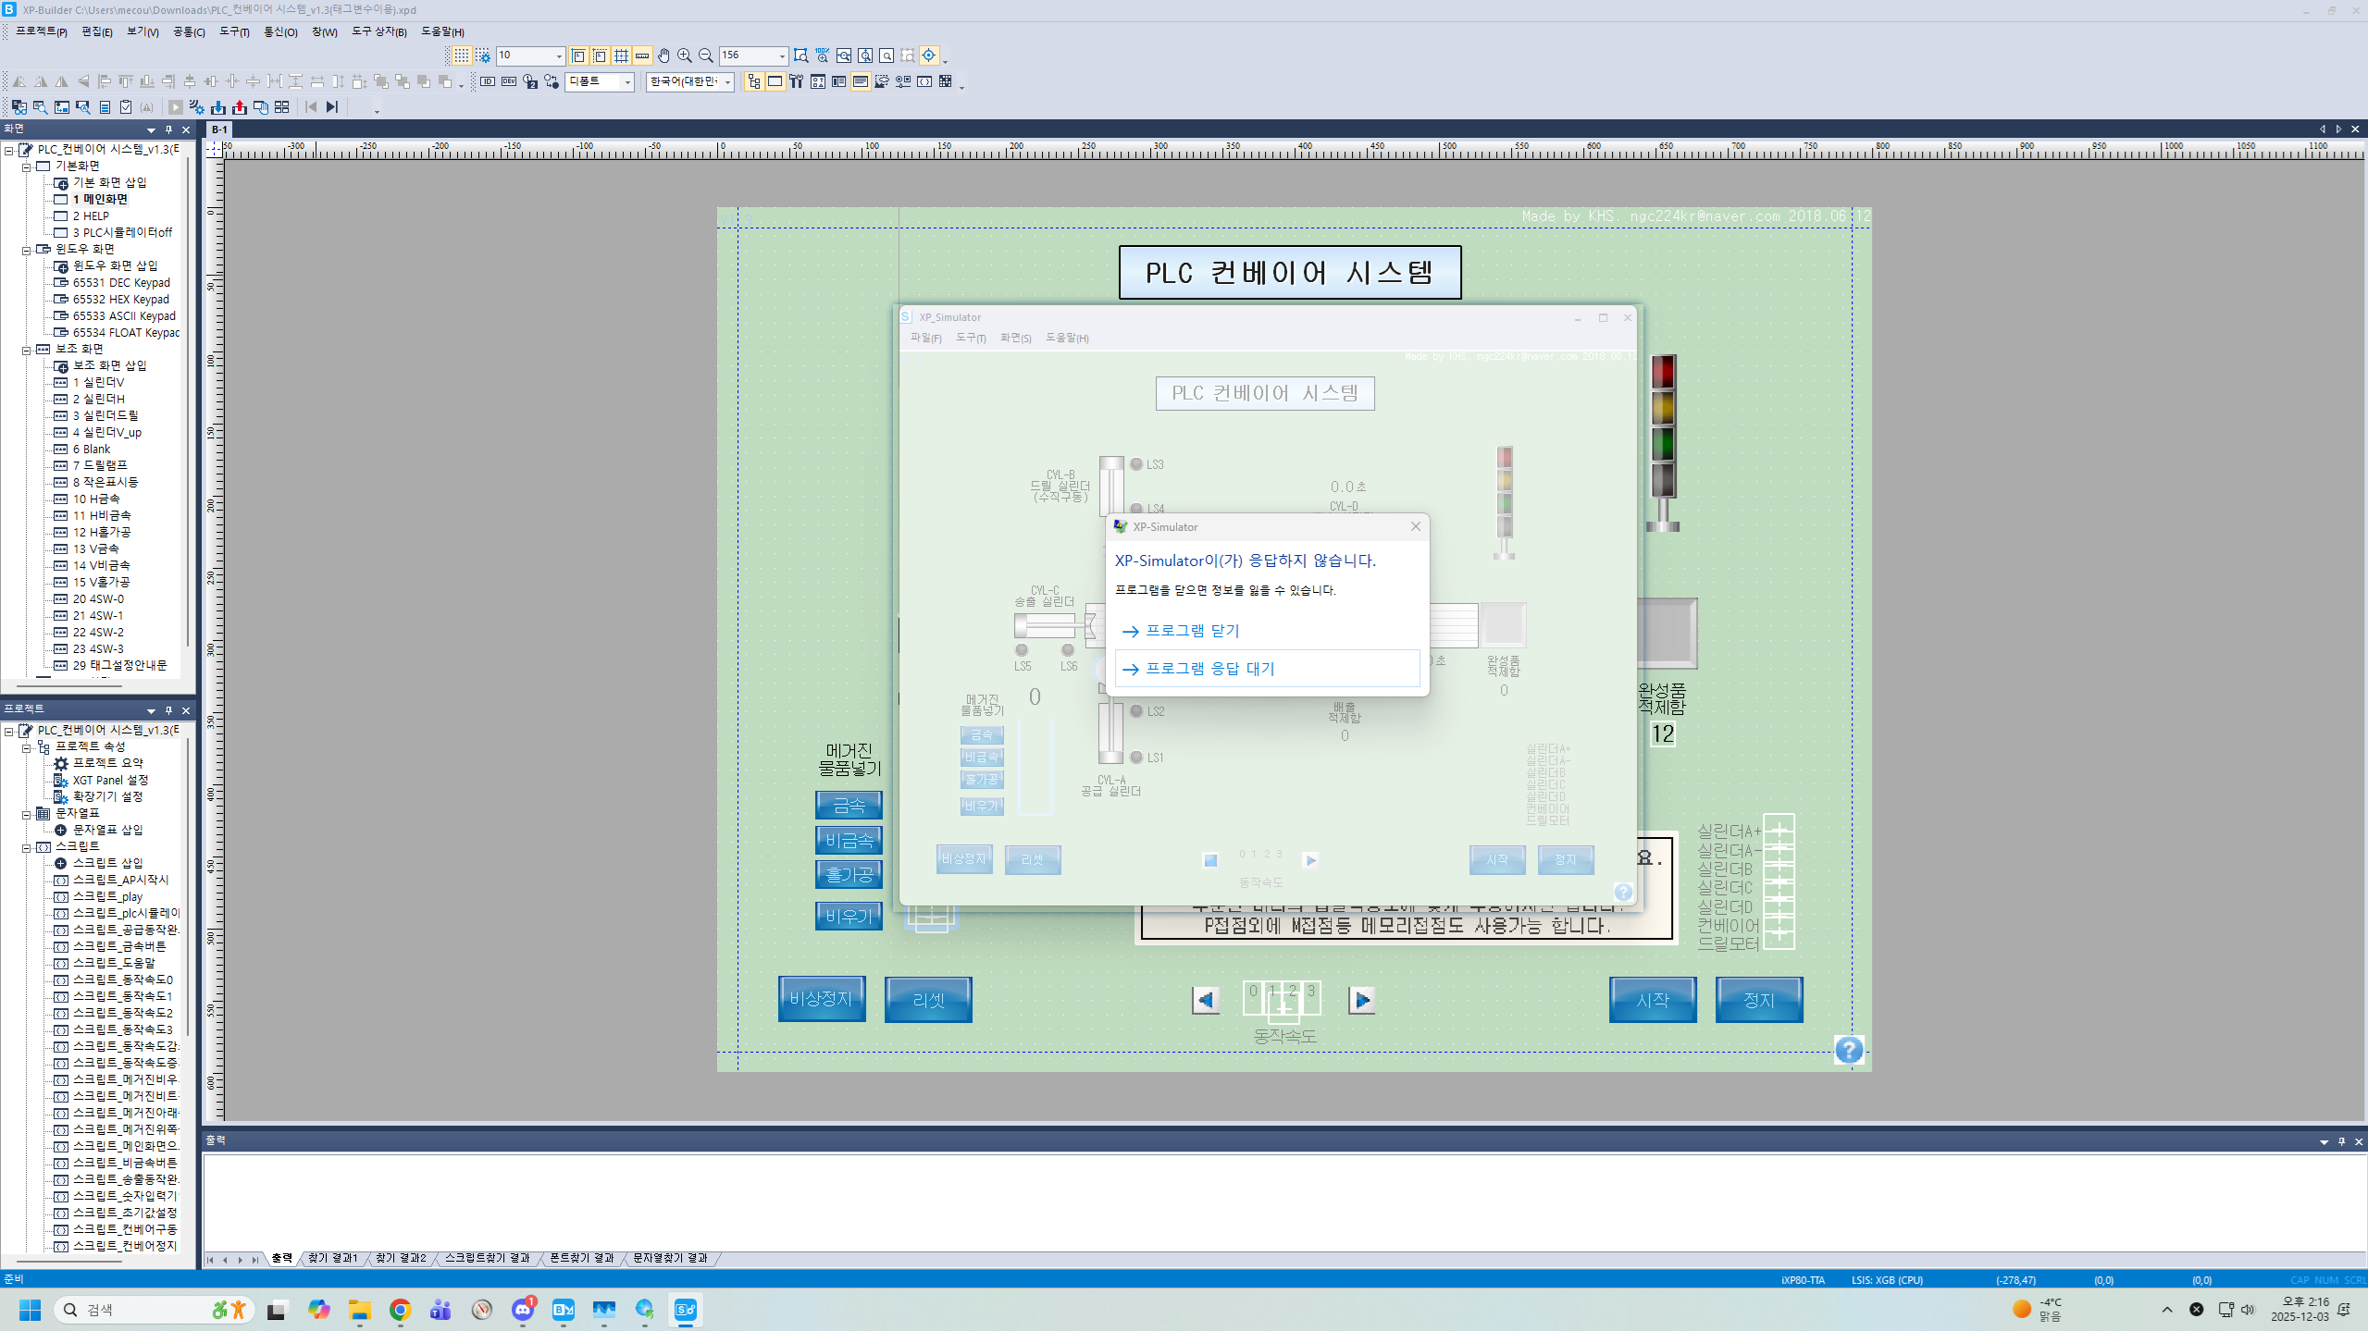
Task: Open the grid size 10 dropdown
Action: (x=559, y=56)
